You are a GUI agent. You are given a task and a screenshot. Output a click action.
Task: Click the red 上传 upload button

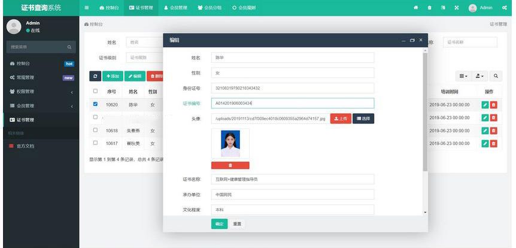(x=340, y=119)
